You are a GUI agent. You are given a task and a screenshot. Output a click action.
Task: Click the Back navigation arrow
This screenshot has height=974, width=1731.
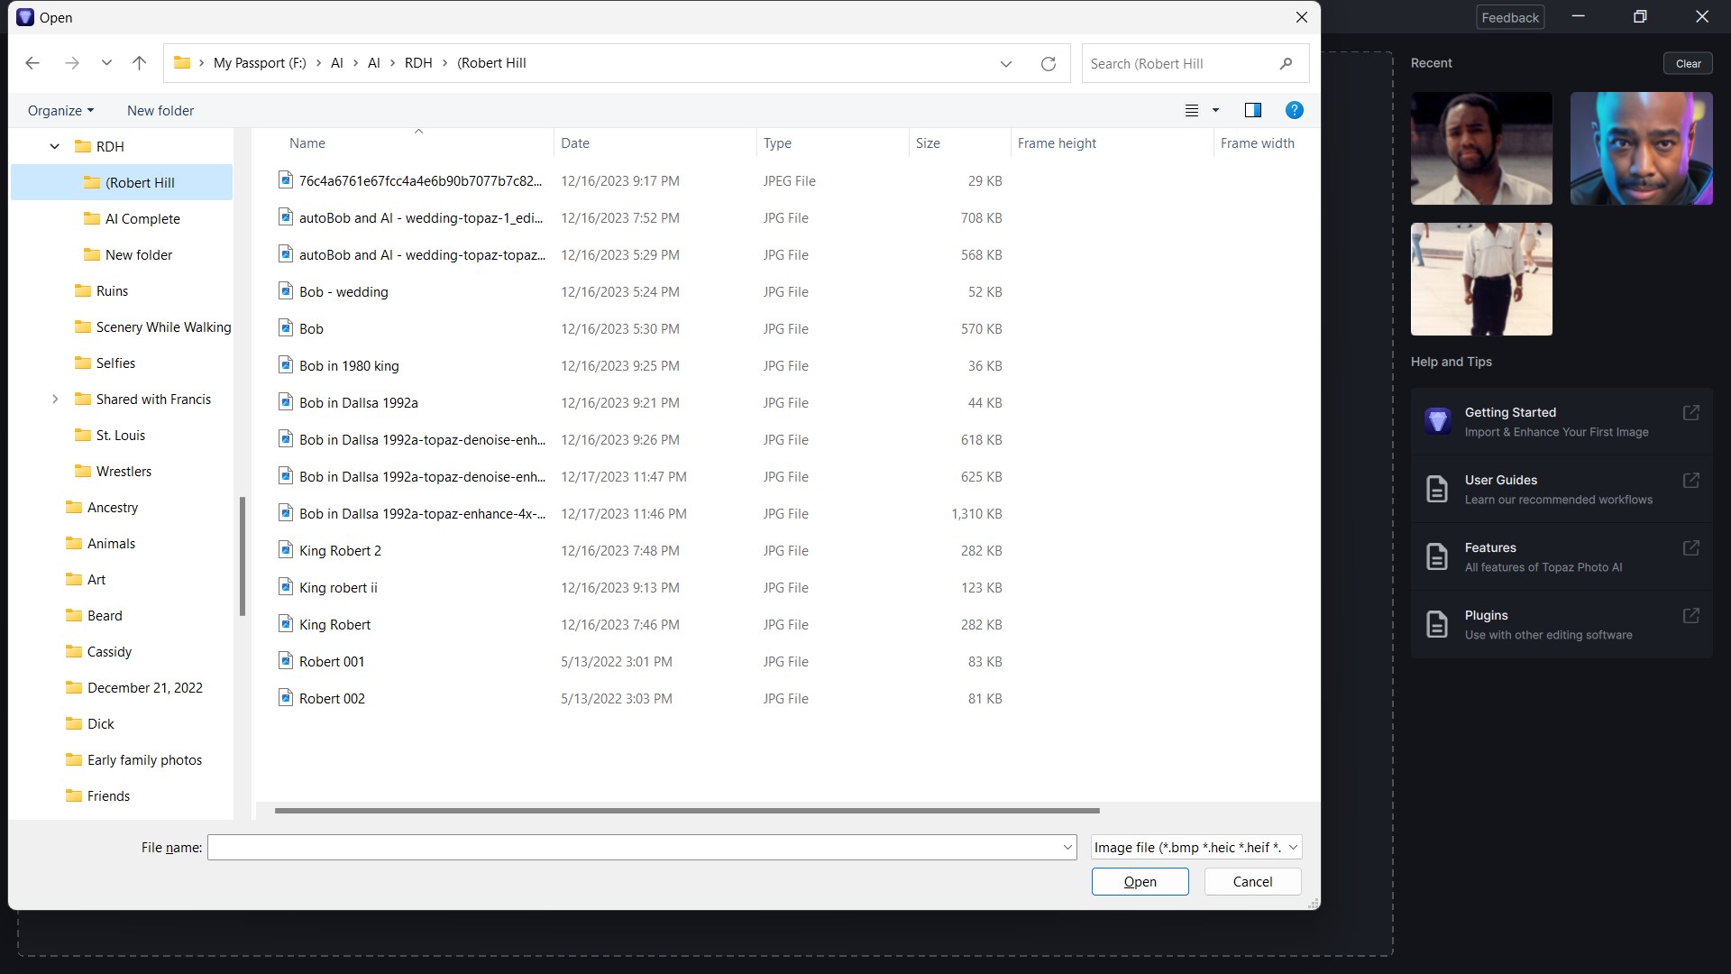[32, 63]
